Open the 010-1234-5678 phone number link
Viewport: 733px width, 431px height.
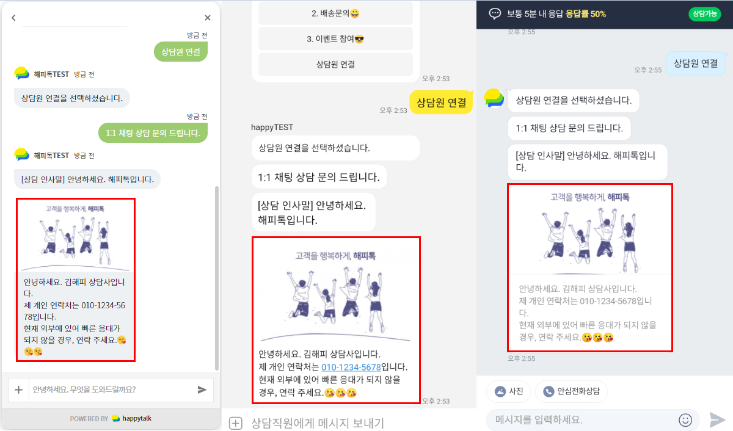[x=351, y=367]
